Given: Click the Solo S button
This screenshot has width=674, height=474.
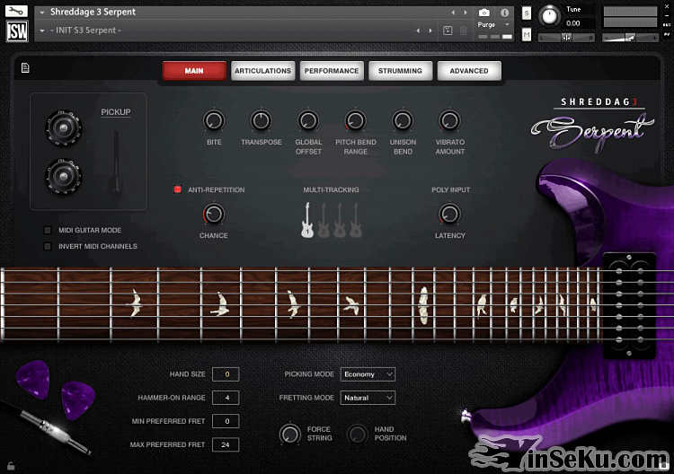Looking at the screenshot, I should [x=527, y=13].
